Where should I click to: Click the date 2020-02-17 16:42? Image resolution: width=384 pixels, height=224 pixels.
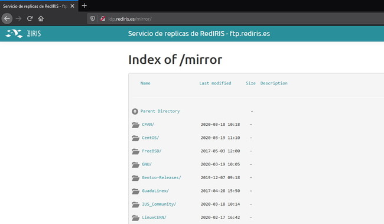pyautogui.click(x=220, y=217)
